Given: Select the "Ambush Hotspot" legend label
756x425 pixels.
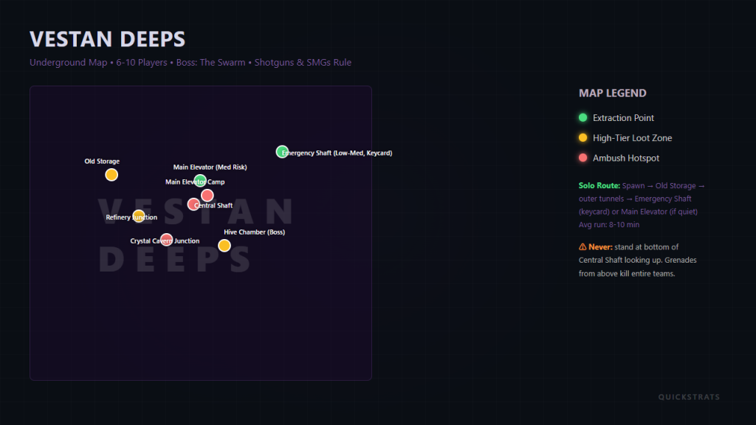Looking at the screenshot, I should coord(626,158).
